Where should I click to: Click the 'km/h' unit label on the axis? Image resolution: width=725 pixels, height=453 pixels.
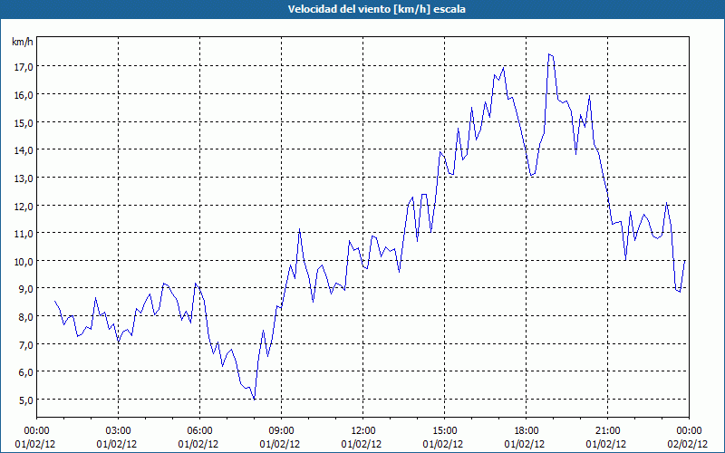tap(23, 42)
